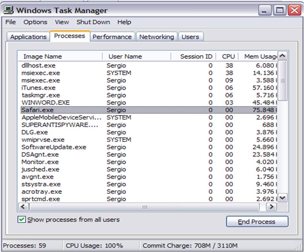Select the sprtcmd.exe process
The image size is (304, 252).
tap(149, 199)
